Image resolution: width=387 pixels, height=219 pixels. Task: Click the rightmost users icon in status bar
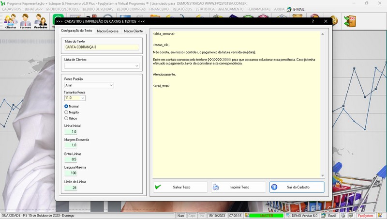(380, 216)
